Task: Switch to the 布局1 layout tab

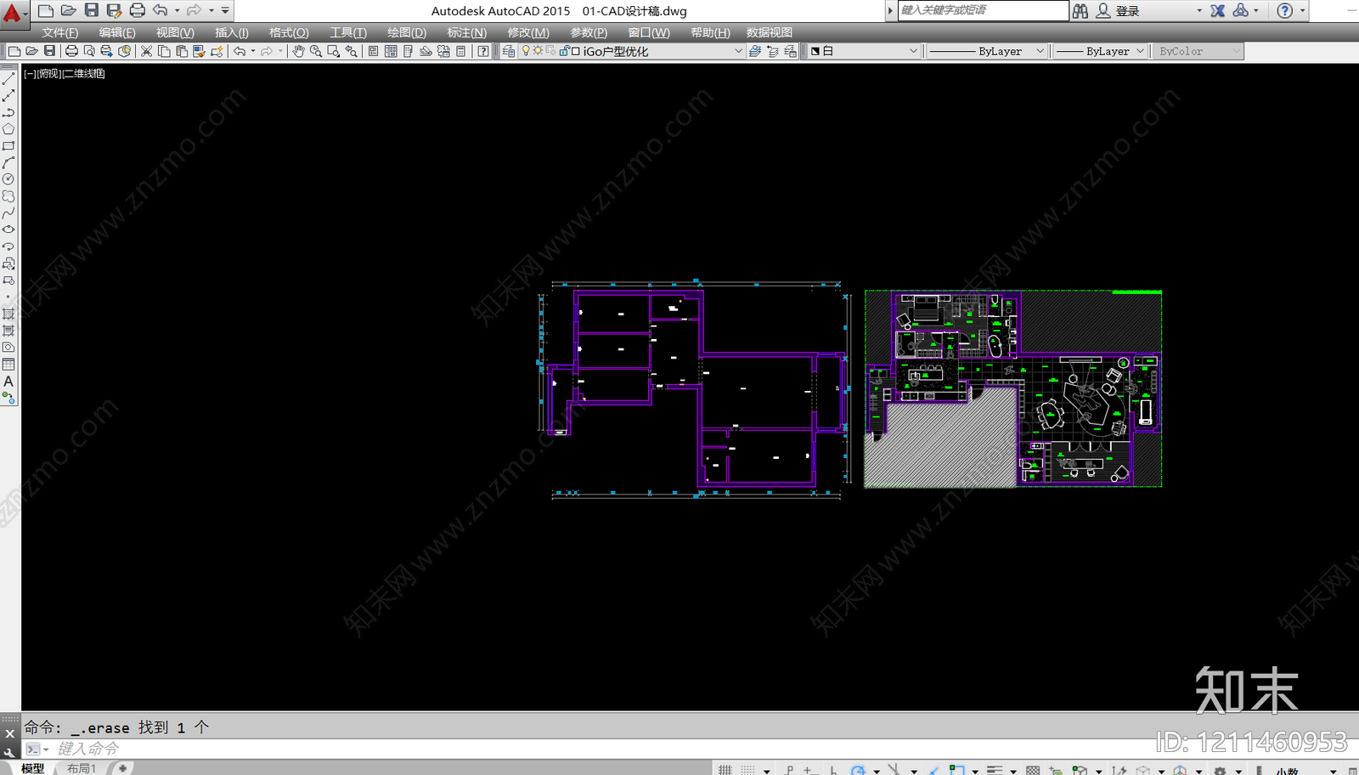Action: [82, 768]
